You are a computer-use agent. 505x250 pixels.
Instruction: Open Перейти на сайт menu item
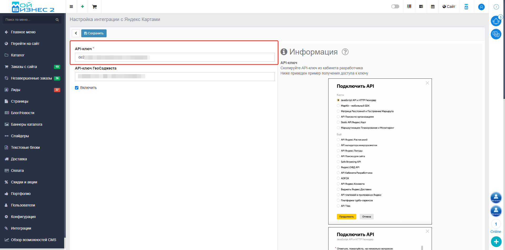coord(32,44)
